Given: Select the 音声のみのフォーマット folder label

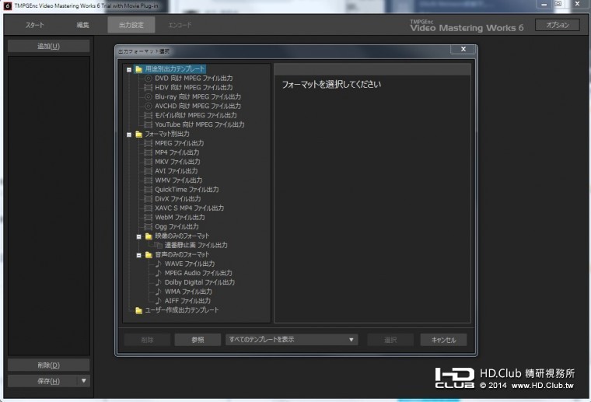Looking at the screenshot, I should [x=182, y=254].
